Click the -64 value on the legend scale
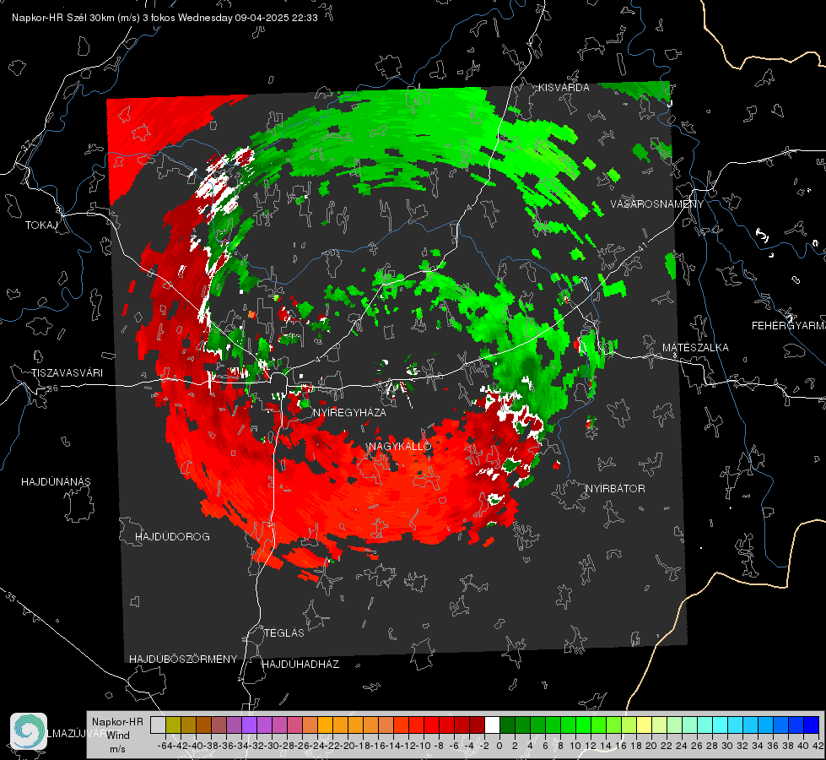Viewport: 826px width, 760px height. (x=165, y=746)
